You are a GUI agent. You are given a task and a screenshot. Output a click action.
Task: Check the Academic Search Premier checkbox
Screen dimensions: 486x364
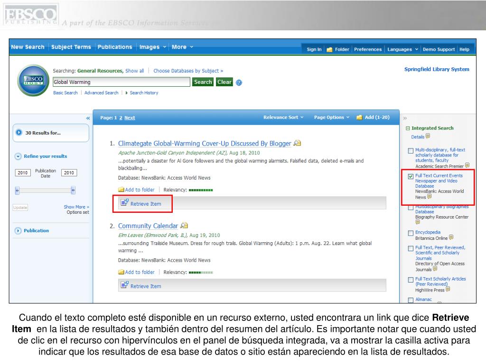(x=411, y=151)
